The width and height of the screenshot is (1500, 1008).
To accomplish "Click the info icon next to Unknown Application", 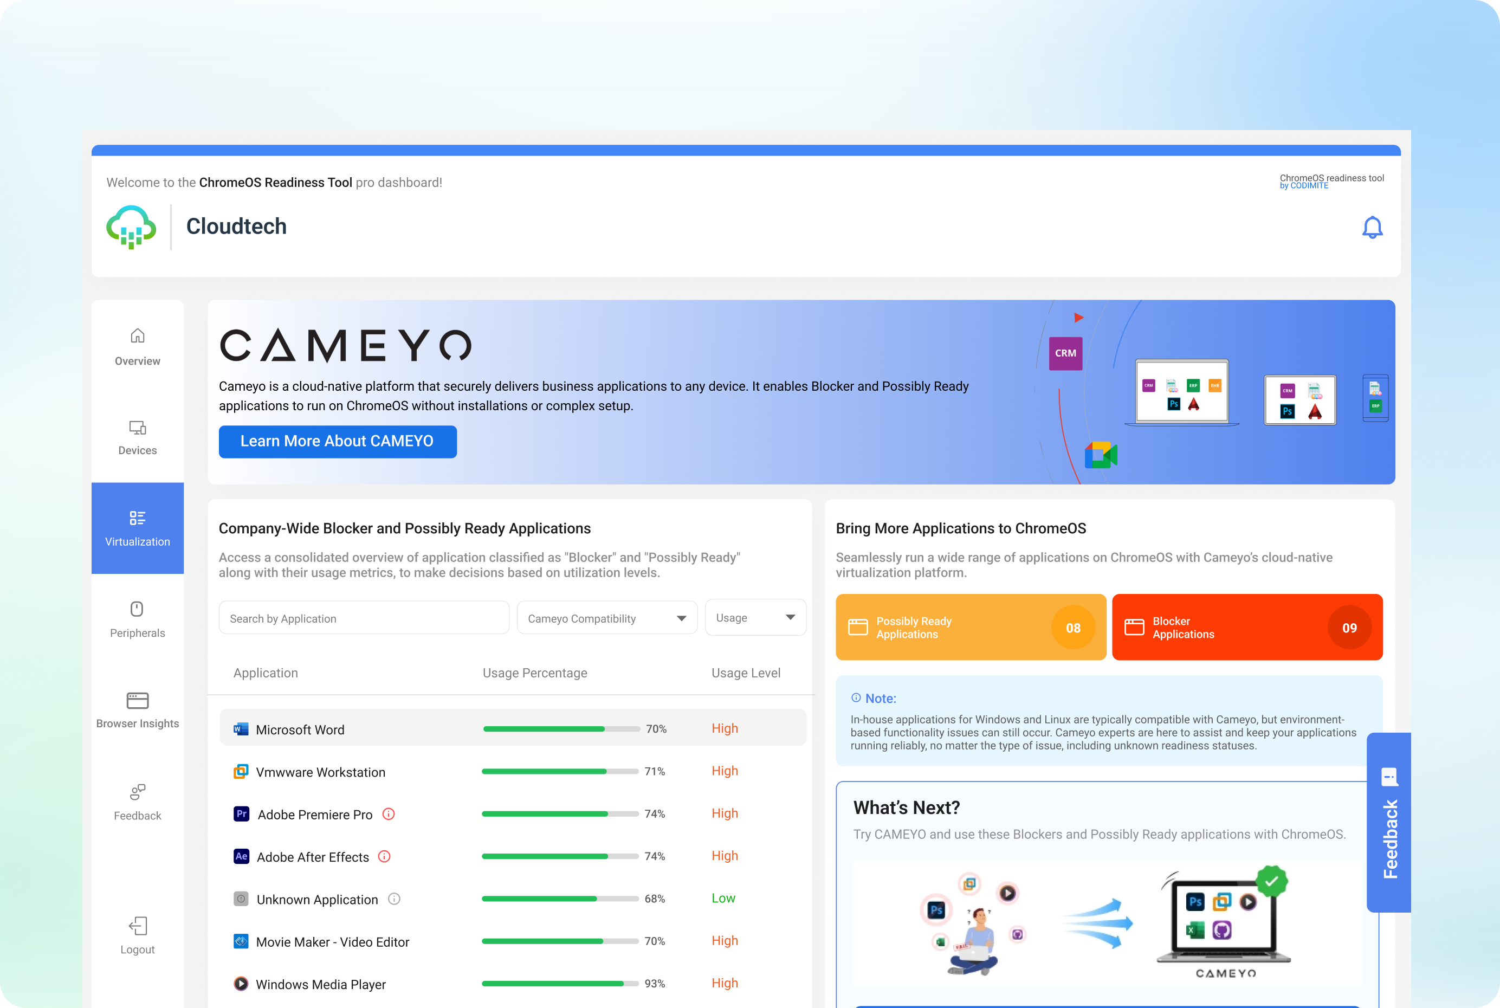I will pyautogui.click(x=393, y=900).
